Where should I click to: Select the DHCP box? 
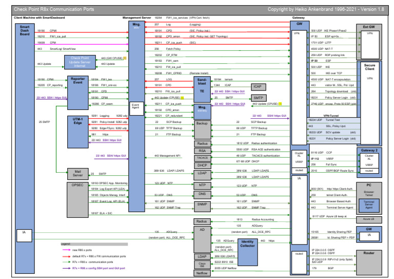tap(202, 165)
